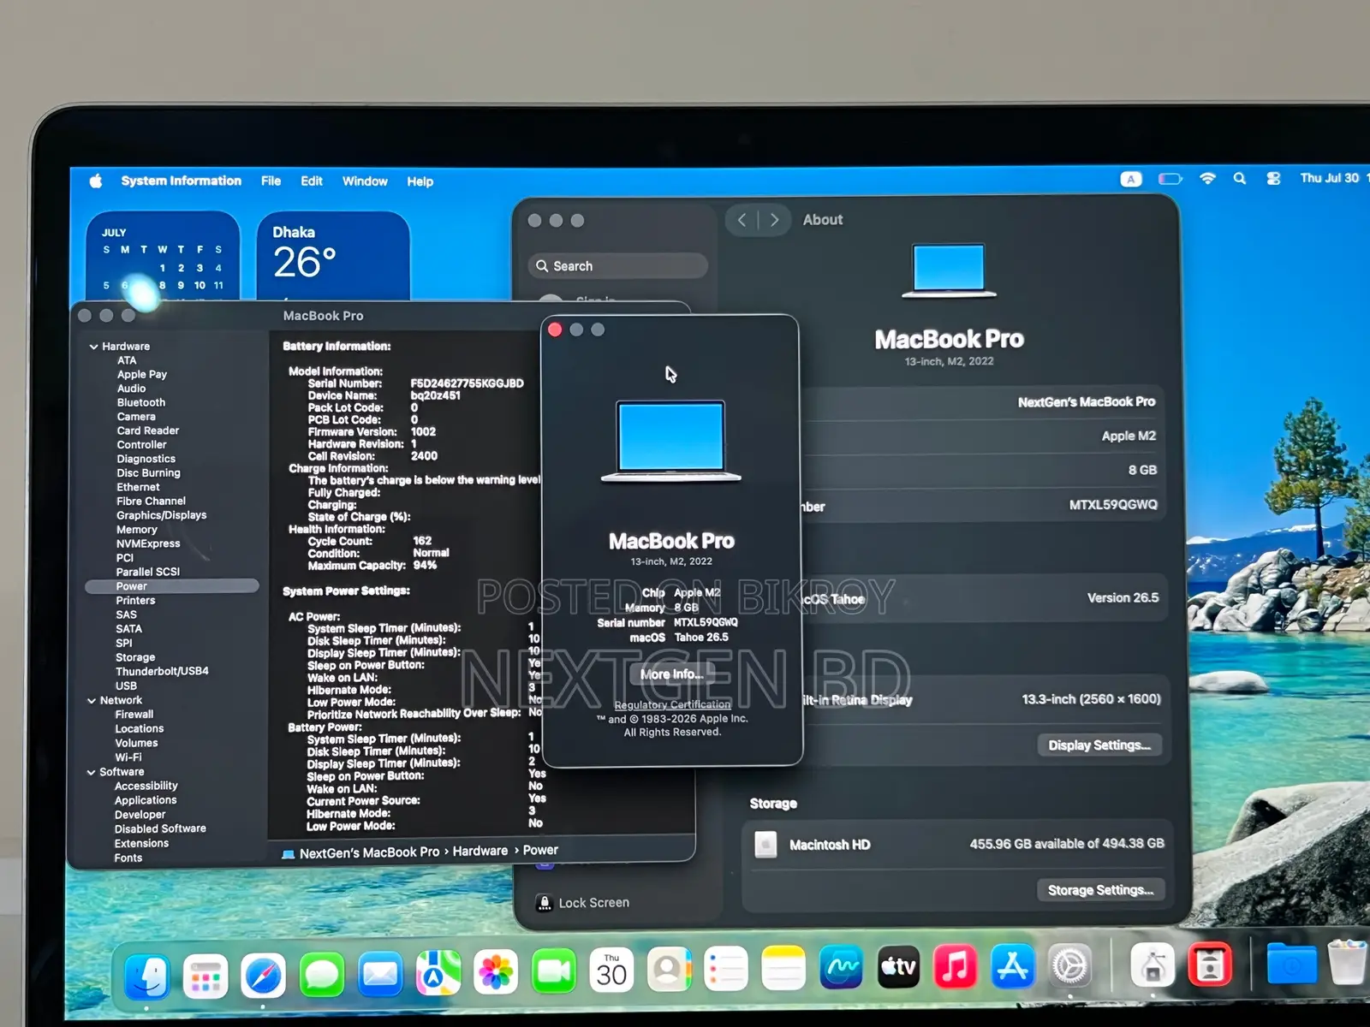Open the blue Downloads folder in the Dock
1370x1027 pixels.
1291,964
